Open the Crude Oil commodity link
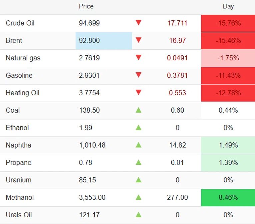Screen dimensions: 255x224 click(x=20, y=23)
